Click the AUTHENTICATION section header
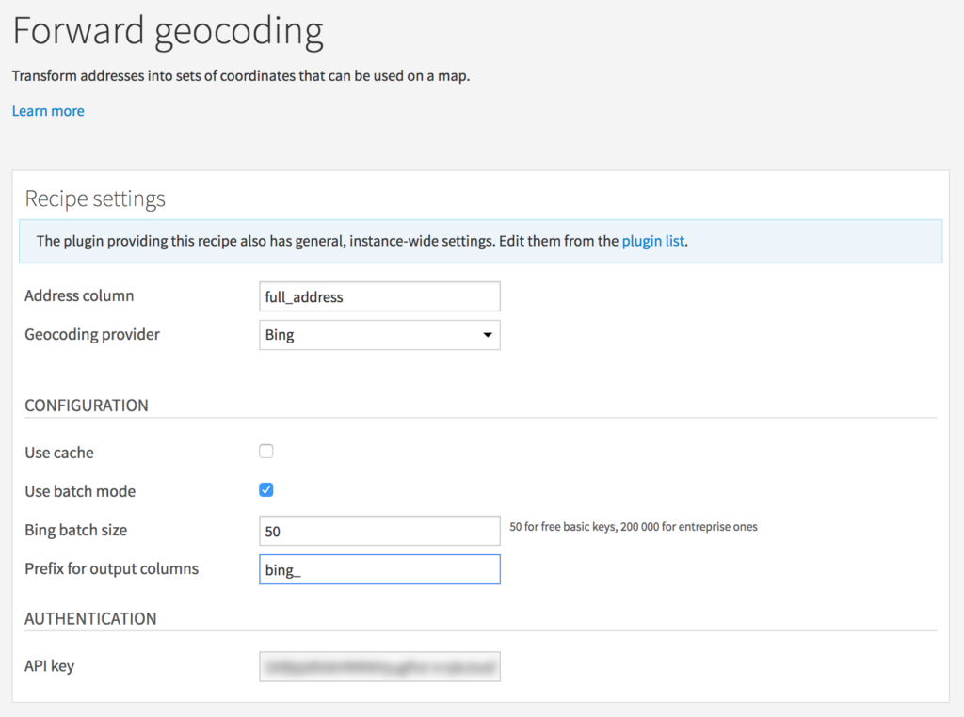 point(90,619)
